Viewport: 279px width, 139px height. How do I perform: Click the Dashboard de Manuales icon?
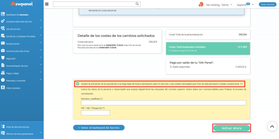(3, 14)
